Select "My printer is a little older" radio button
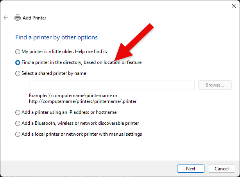Screen dimensions: 240x177 (18, 51)
